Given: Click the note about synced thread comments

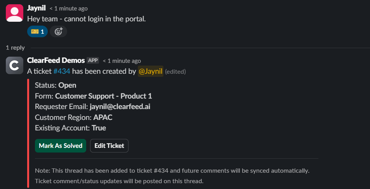Looking at the screenshot, I should point(172,170).
